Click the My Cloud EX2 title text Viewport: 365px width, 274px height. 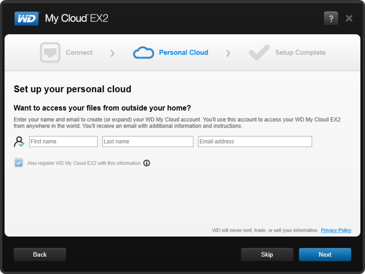(x=76, y=18)
